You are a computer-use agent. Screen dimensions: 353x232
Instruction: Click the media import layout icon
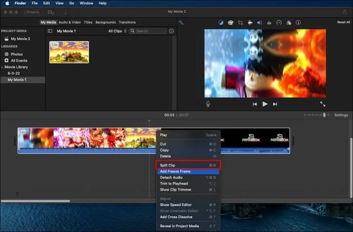click(51, 12)
